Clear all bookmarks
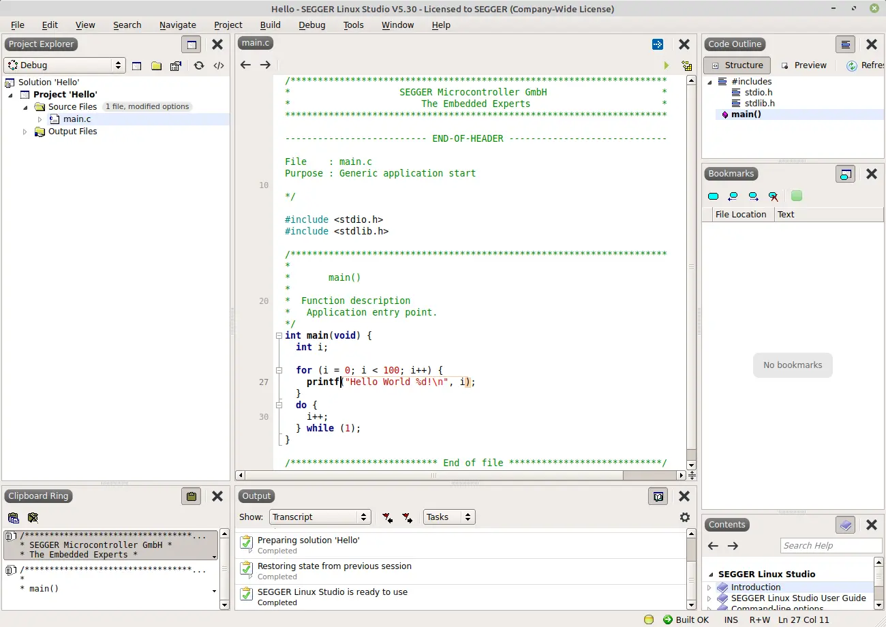The height and width of the screenshot is (627, 886). (773, 196)
